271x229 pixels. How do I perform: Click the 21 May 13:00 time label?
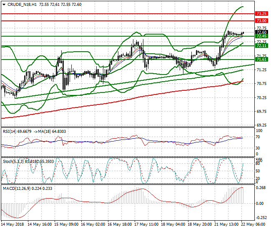tap(227, 224)
